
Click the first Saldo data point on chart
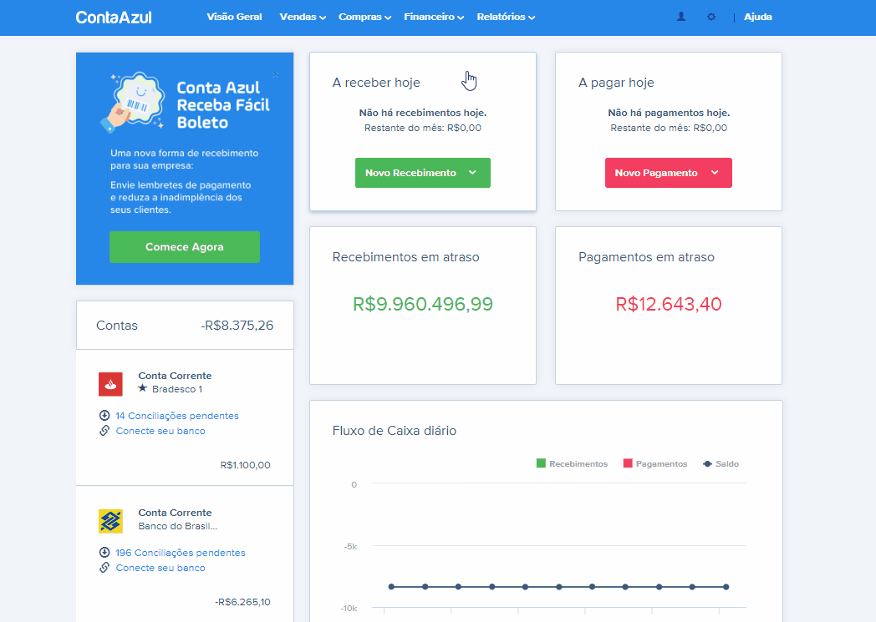(x=392, y=587)
